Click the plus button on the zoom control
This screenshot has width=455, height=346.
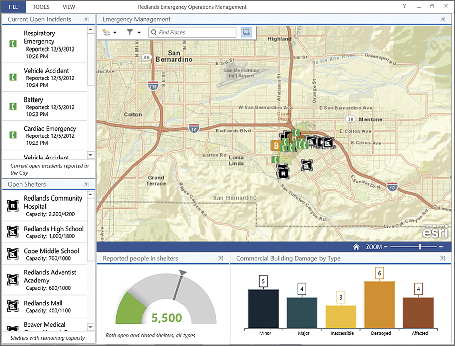[x=441, y=247]
